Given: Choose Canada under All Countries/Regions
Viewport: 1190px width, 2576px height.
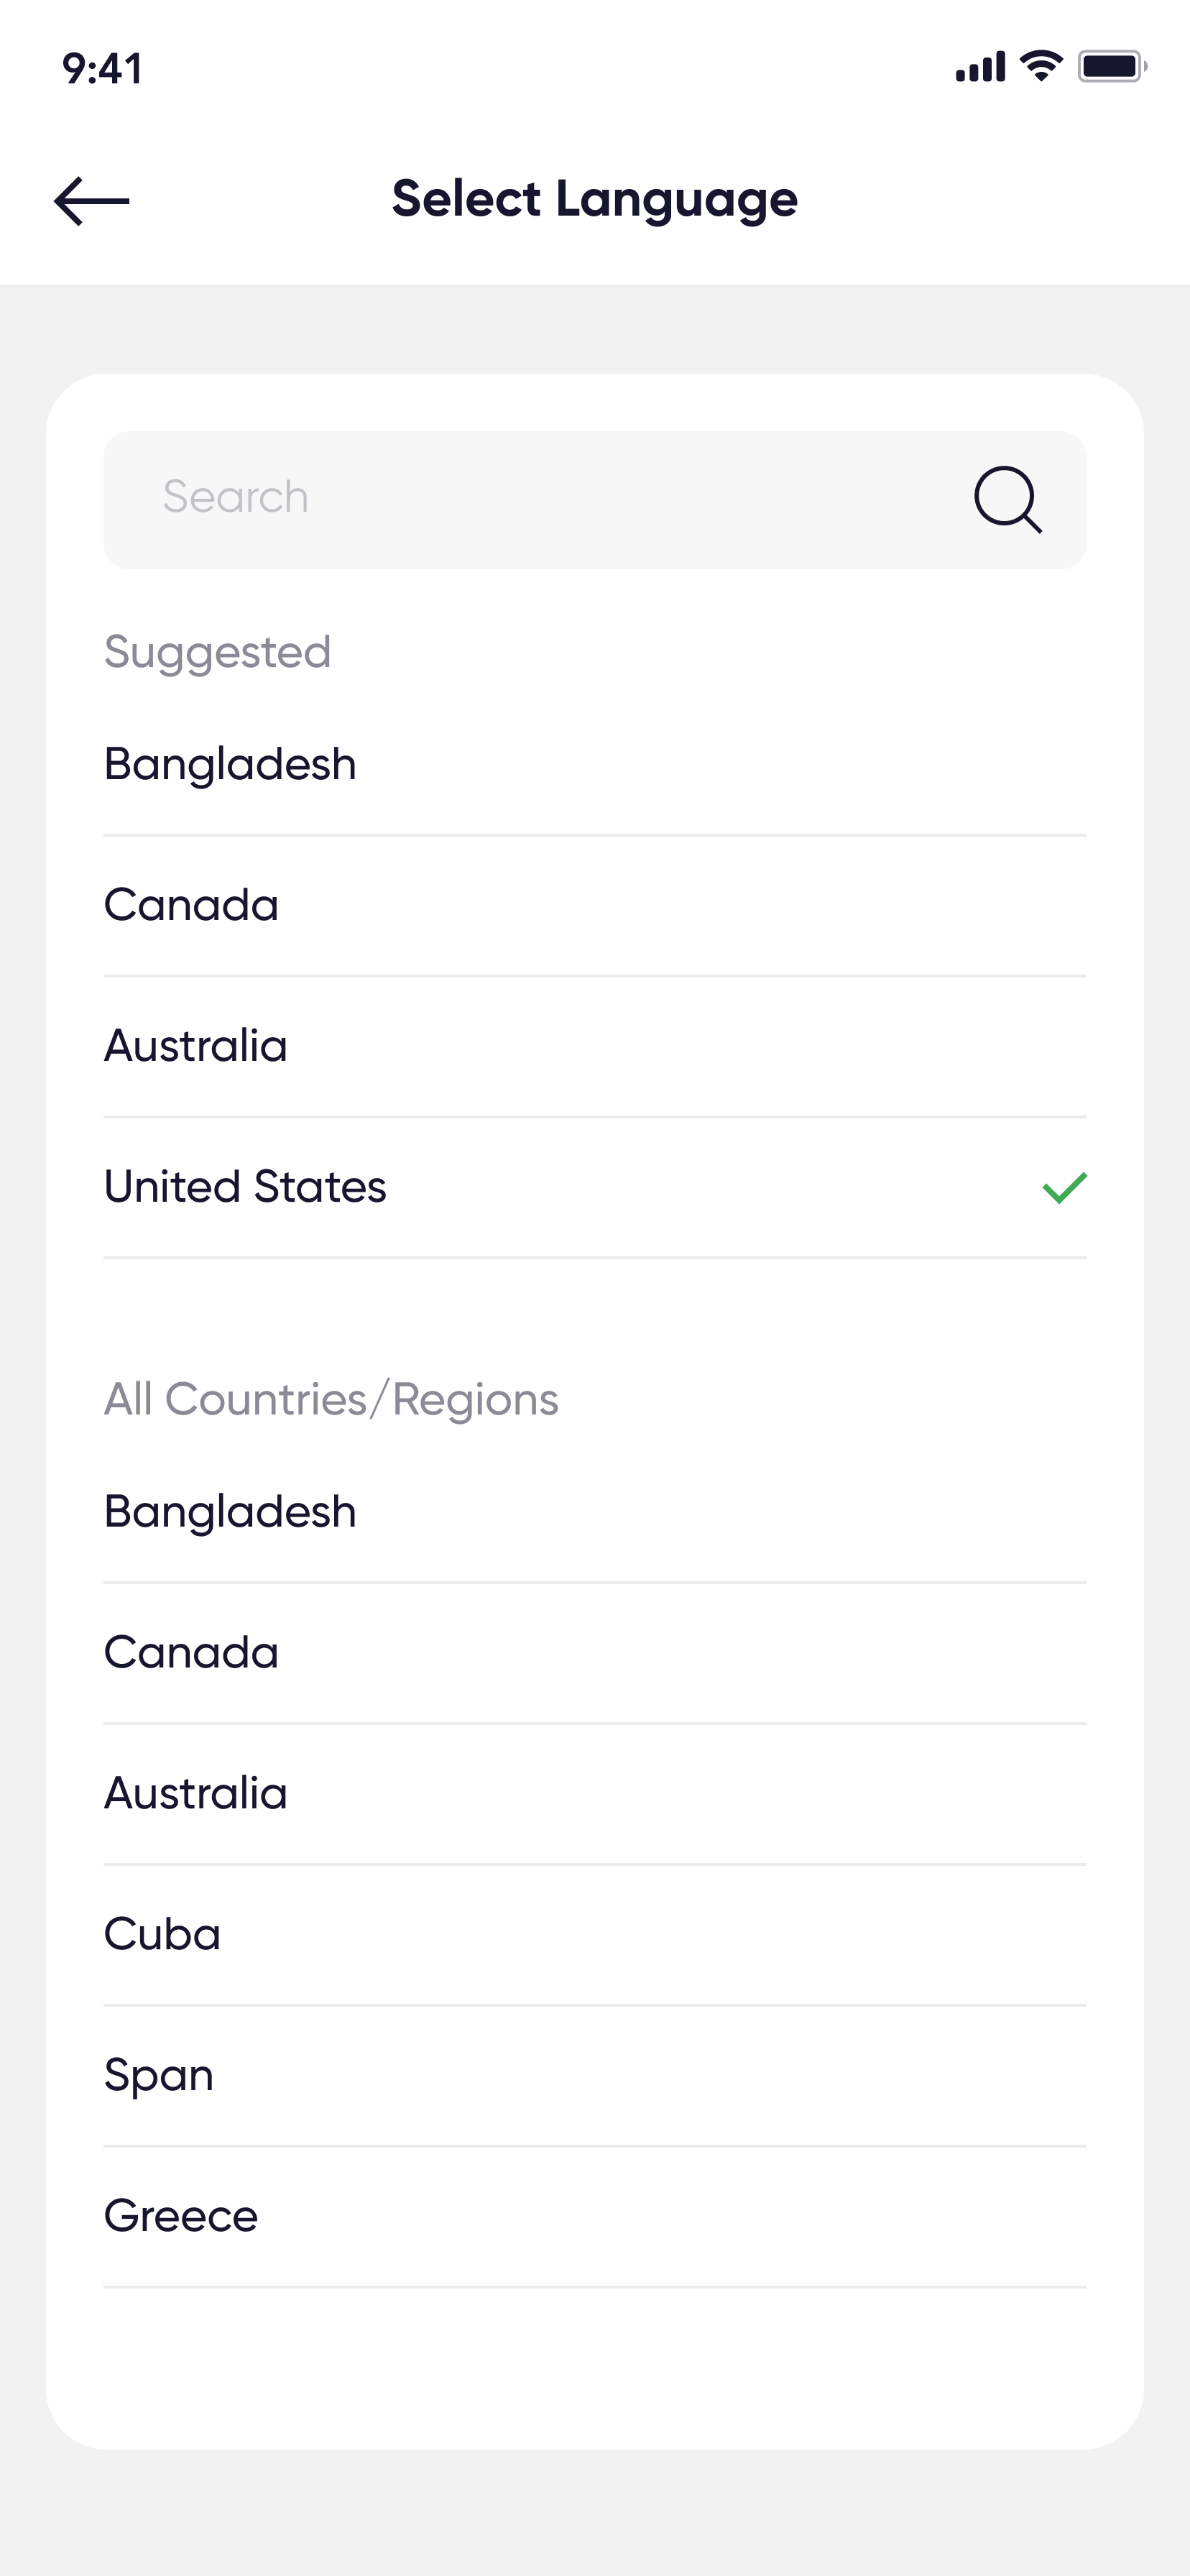Looking at the screenshot, I should click(192, 1653).
